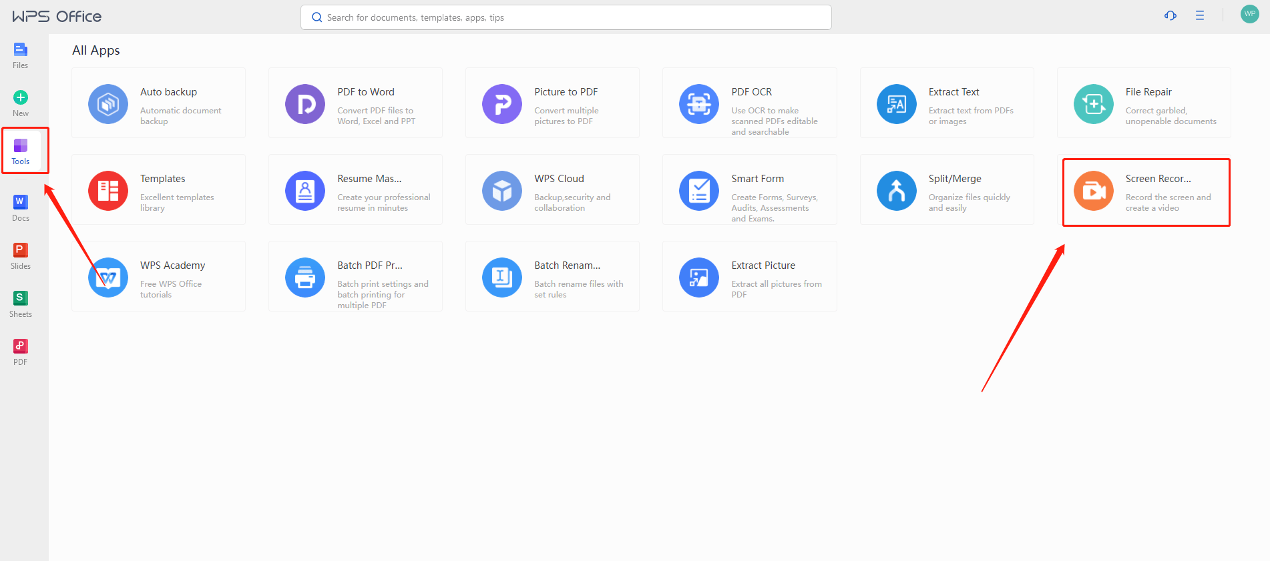
Task: Click 'Extract all pictures from PDF' description
Action: coord(777,290)
